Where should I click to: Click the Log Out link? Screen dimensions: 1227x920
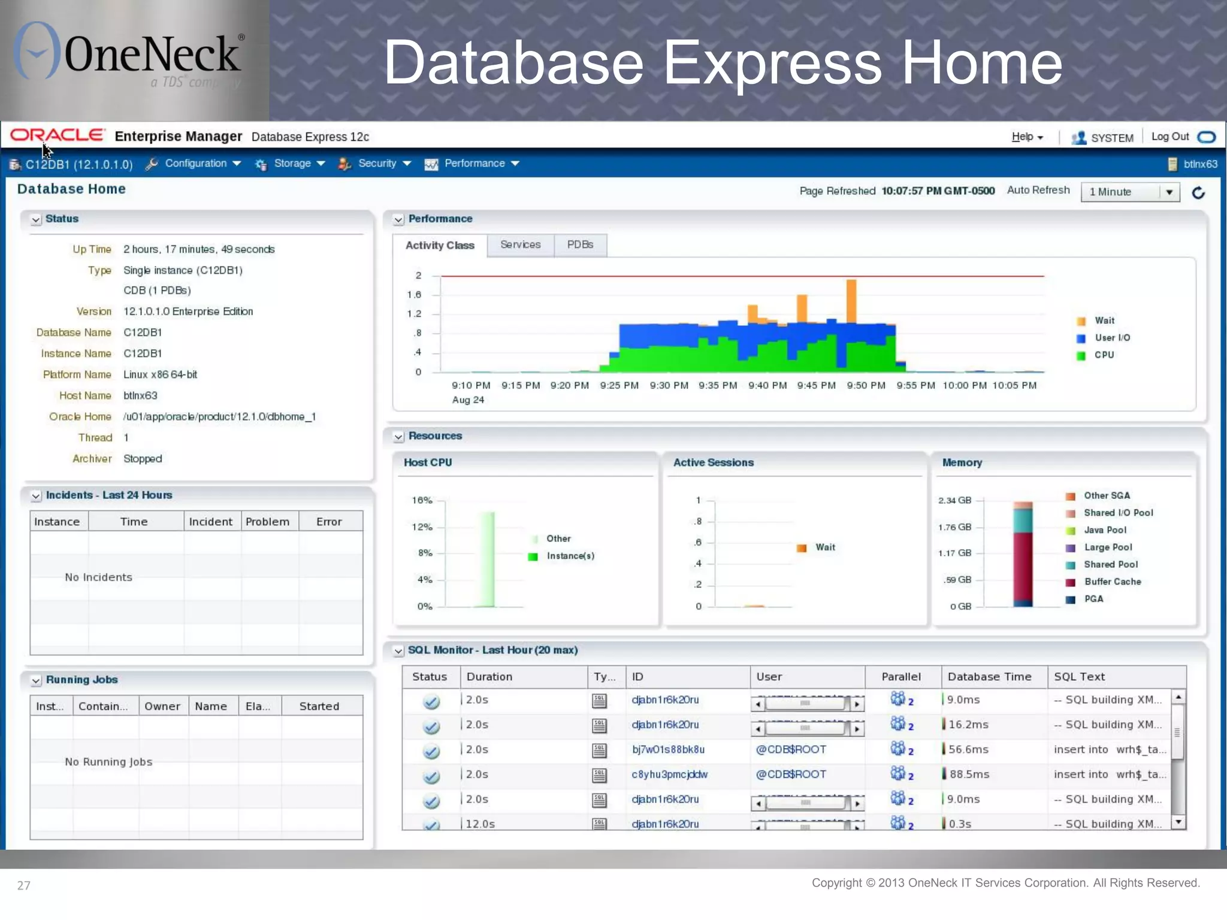1170,137
